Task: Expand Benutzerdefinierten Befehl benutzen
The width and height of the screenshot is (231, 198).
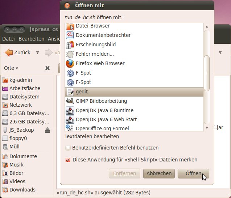Action: click(68, 148)
